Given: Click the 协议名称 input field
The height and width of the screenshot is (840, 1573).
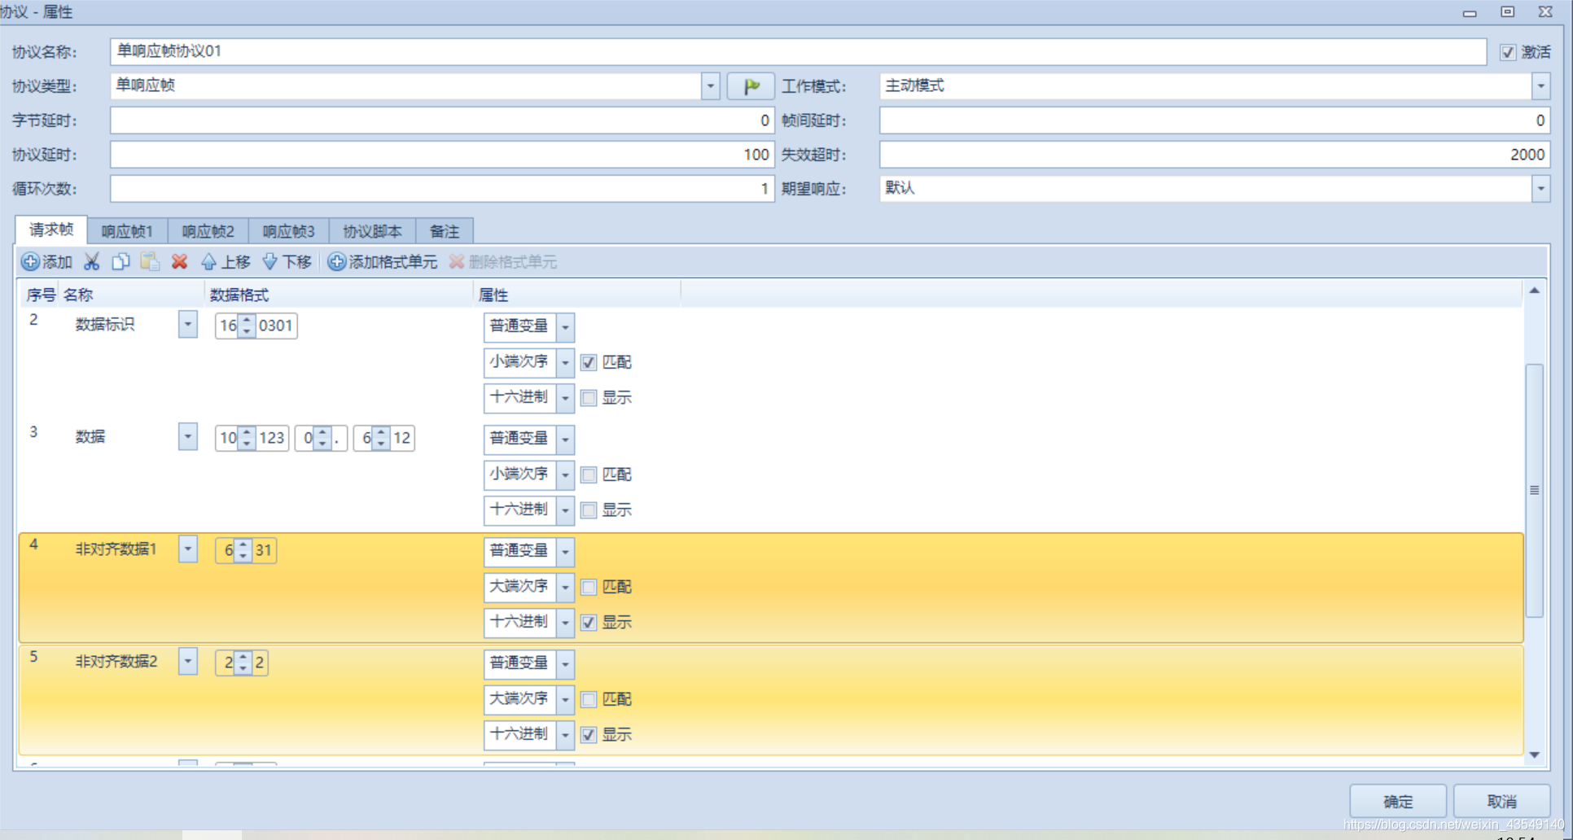Looking at the screenshot, I should pyautogui.click(x=798, y=51).
